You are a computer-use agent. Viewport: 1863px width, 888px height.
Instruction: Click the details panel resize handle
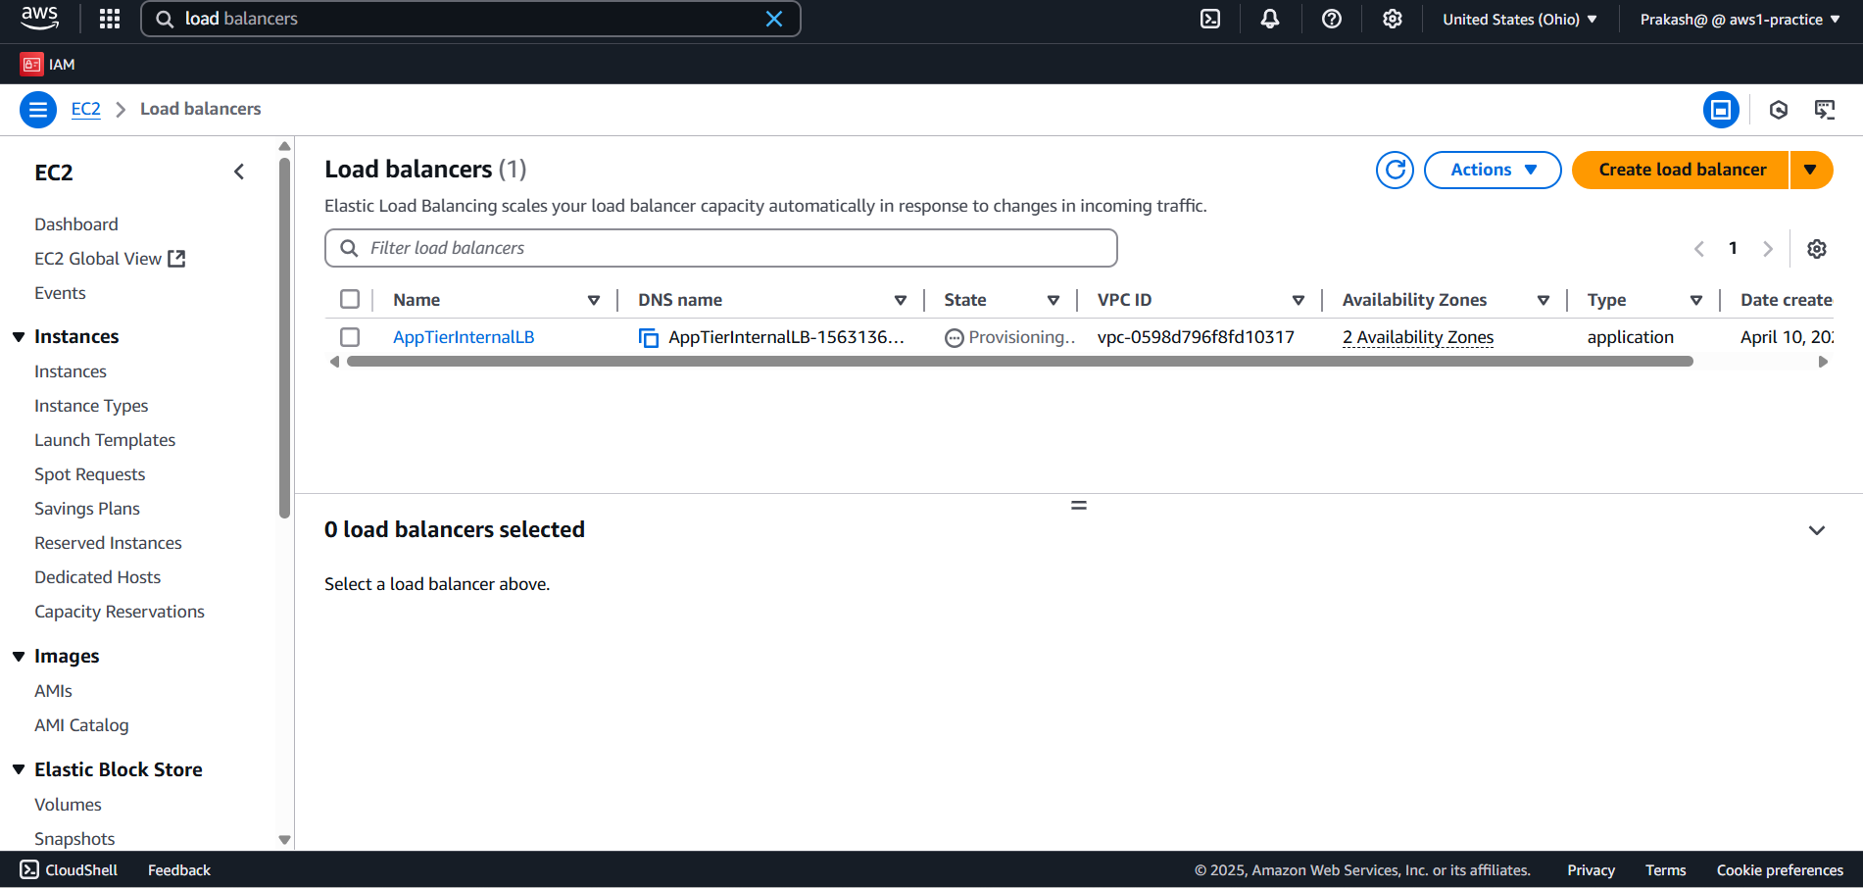click(x=1079, y=506)
